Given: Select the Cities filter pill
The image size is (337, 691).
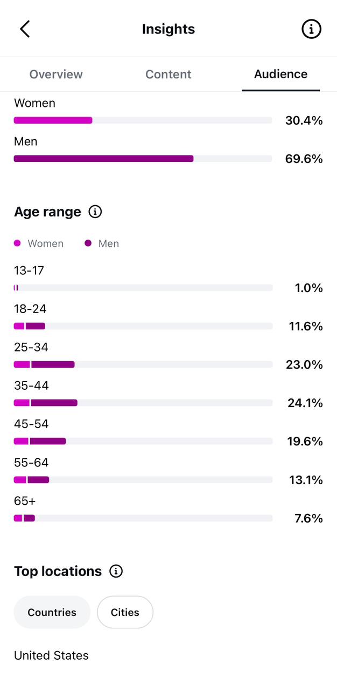Looking at the screenshot, I should [125, 612].
